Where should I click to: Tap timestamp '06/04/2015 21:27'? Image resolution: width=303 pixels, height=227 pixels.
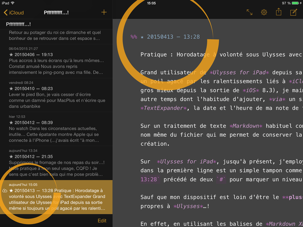click(23, 49)
